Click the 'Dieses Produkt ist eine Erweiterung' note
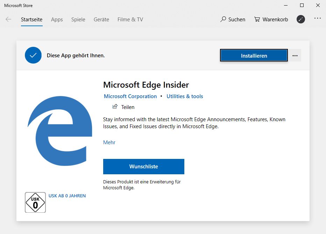The width and height of the screenshot is (326, 234). 142,185
